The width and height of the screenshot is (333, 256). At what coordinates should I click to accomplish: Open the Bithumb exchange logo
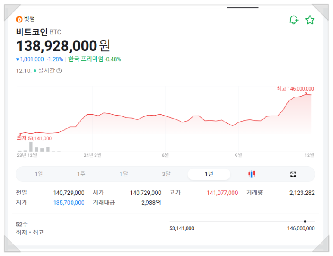[19, 19]
